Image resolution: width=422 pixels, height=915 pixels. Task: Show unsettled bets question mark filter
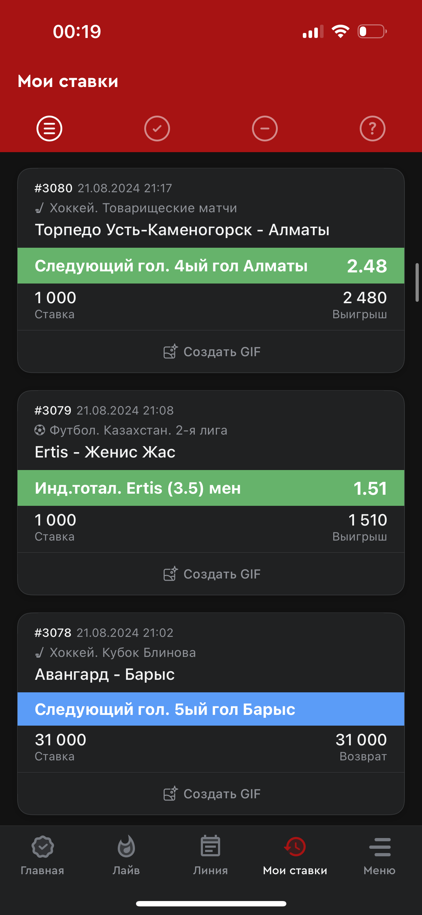coord(372,129)
